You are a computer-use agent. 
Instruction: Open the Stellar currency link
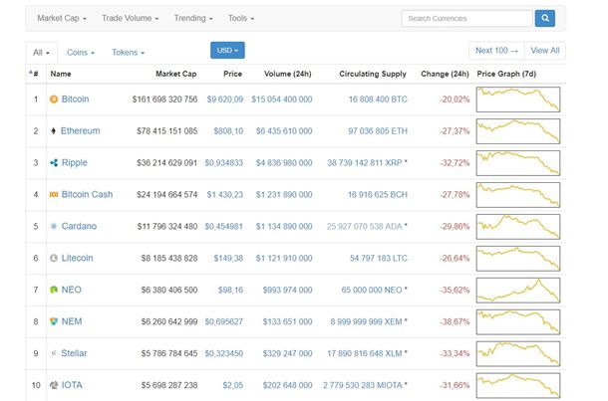point(74,353)
